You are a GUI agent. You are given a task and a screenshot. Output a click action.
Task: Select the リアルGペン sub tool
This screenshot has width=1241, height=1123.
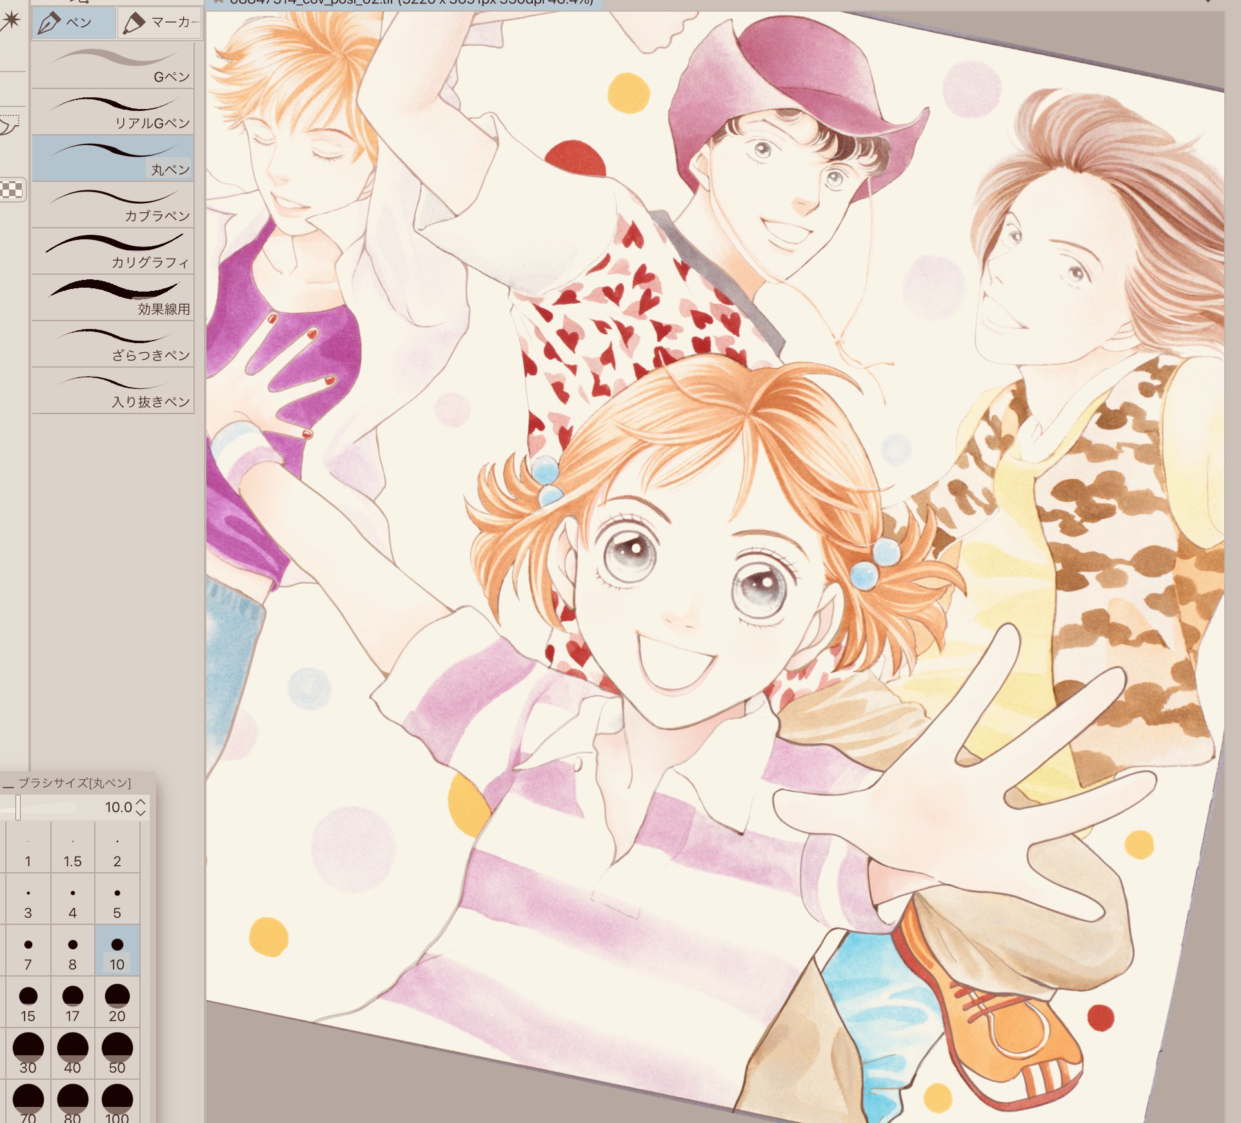113,112
